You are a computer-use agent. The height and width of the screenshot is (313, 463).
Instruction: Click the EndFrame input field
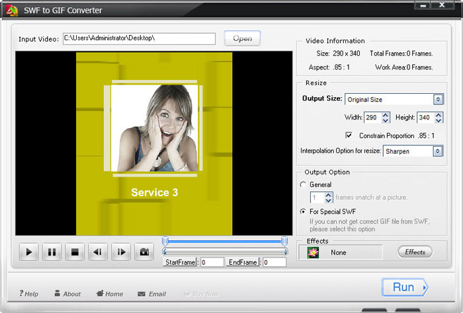pos(274,262)
